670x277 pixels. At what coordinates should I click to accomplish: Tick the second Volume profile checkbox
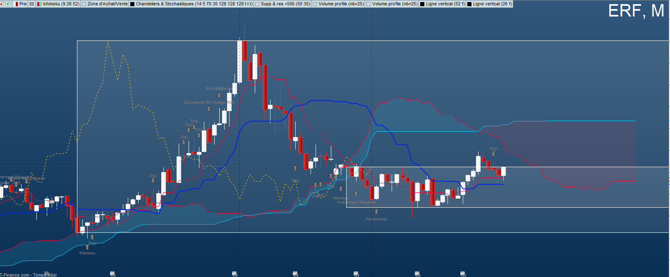[368, 4]
